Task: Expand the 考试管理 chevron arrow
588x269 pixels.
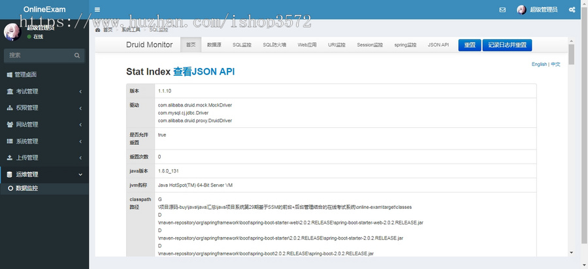Action: [x=80, y=91]
